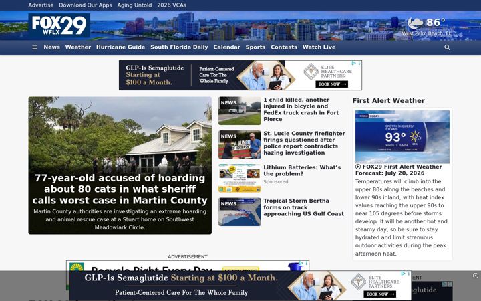Open the Aging Untold link
481x301 pixels.
pyautogui.click(x=134, y=5)
